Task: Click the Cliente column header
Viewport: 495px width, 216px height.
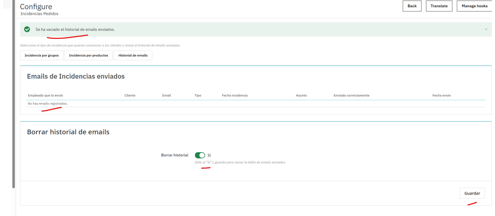Action: [x=130, y=95]
